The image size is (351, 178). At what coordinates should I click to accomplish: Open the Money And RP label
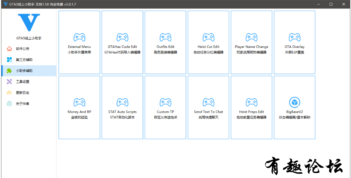tap(79, 112)
